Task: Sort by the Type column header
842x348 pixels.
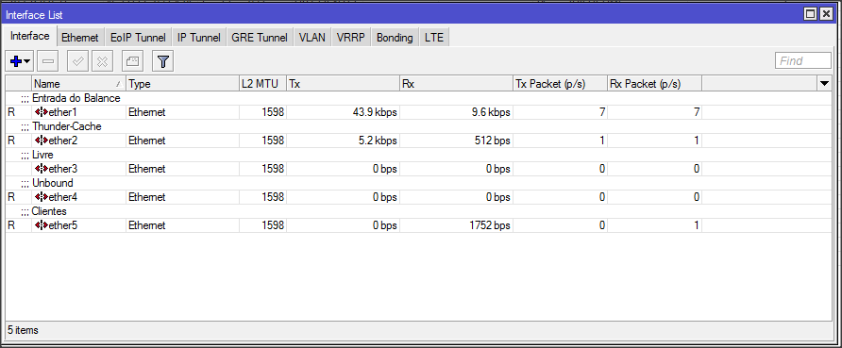Action: [x=182, y=84]
